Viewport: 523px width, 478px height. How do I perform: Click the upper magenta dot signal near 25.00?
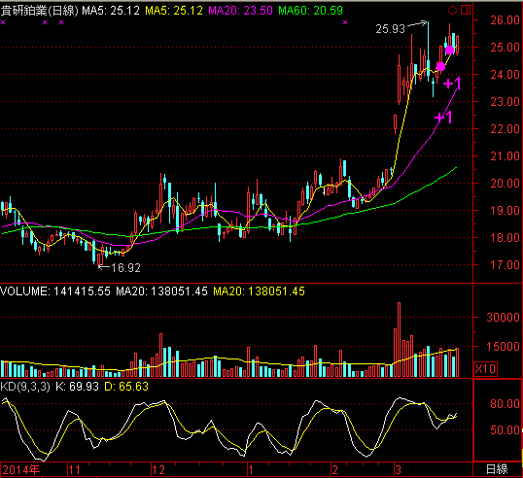coord(450,51)
